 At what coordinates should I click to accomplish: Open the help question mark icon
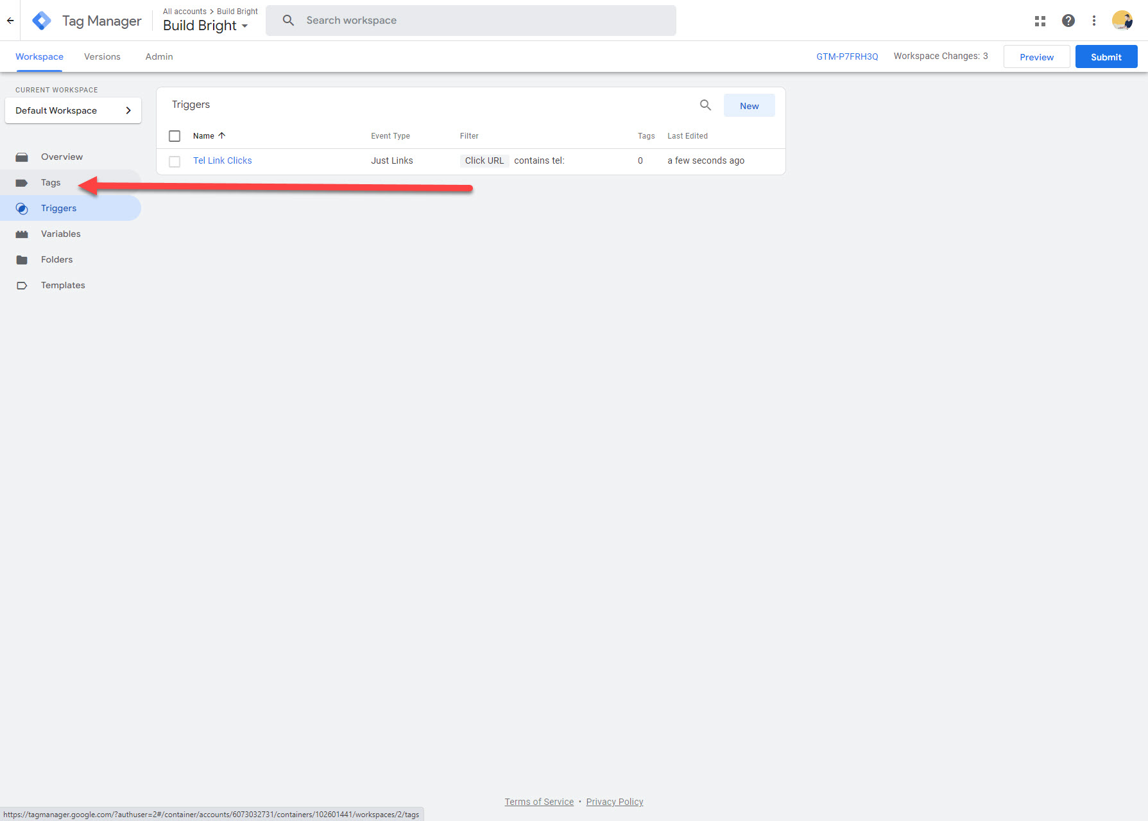[x=1068, y=21]
